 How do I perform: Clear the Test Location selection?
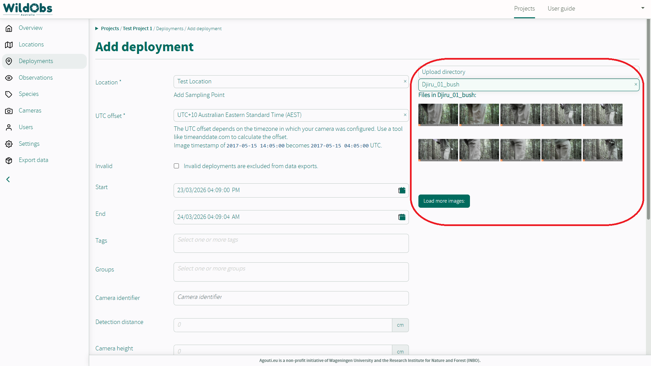[x=405, y=81]
